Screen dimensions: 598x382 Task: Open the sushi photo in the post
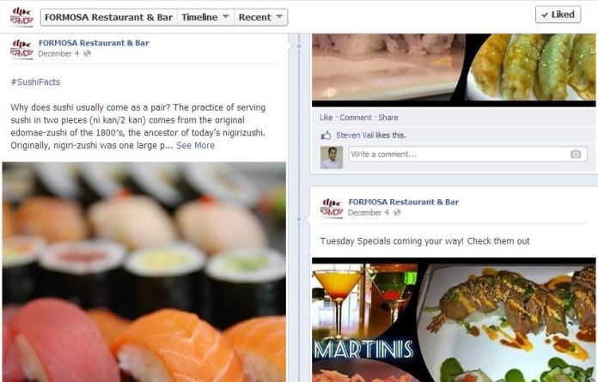pyautogui.click(x=144, y=272)
